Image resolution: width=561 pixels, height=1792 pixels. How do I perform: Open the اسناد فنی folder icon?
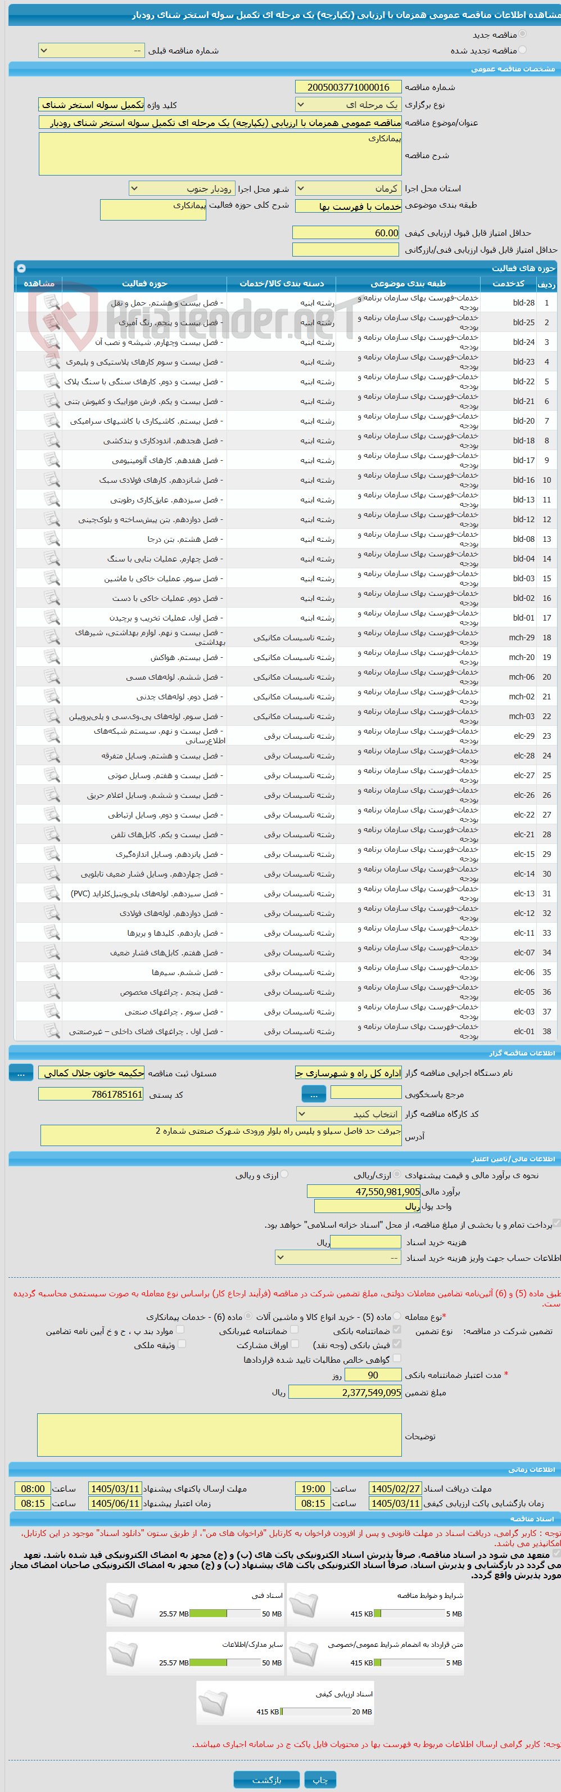point(123,1605)
